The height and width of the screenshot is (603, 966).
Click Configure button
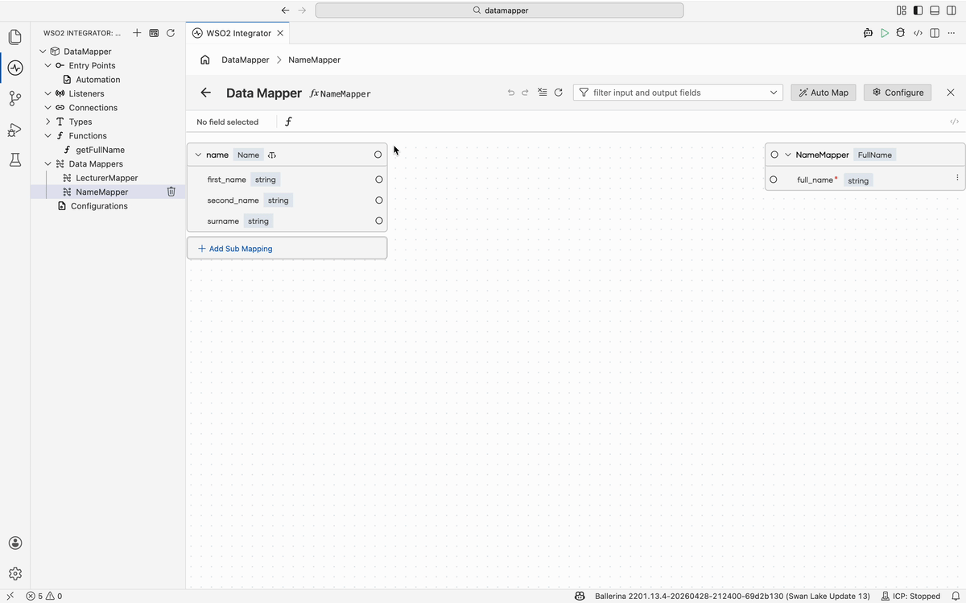pos(898,93)
